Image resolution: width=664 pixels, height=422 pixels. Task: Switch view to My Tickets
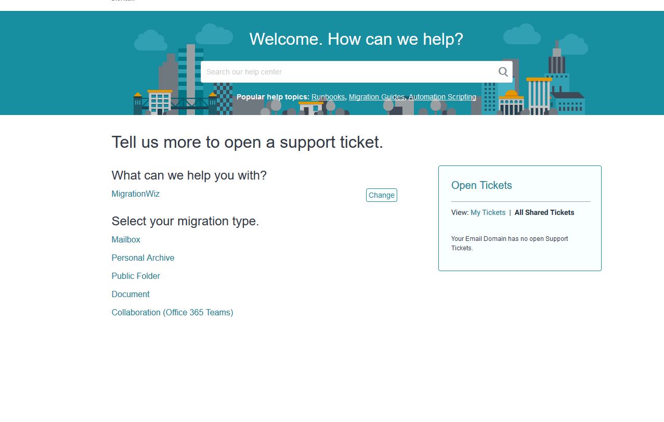click(488, 213)
